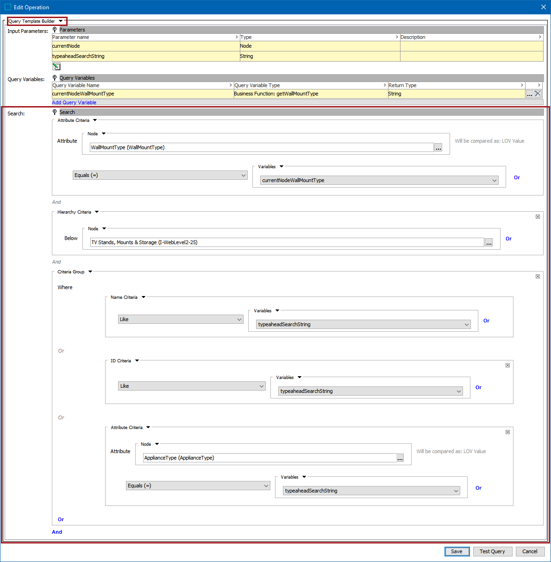Screen dimensions: 551x562
Task: Click the Type column header in Parameters
Action: click(x=319, y=37)
